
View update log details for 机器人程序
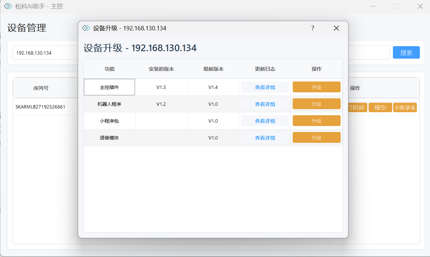point(265,104)
